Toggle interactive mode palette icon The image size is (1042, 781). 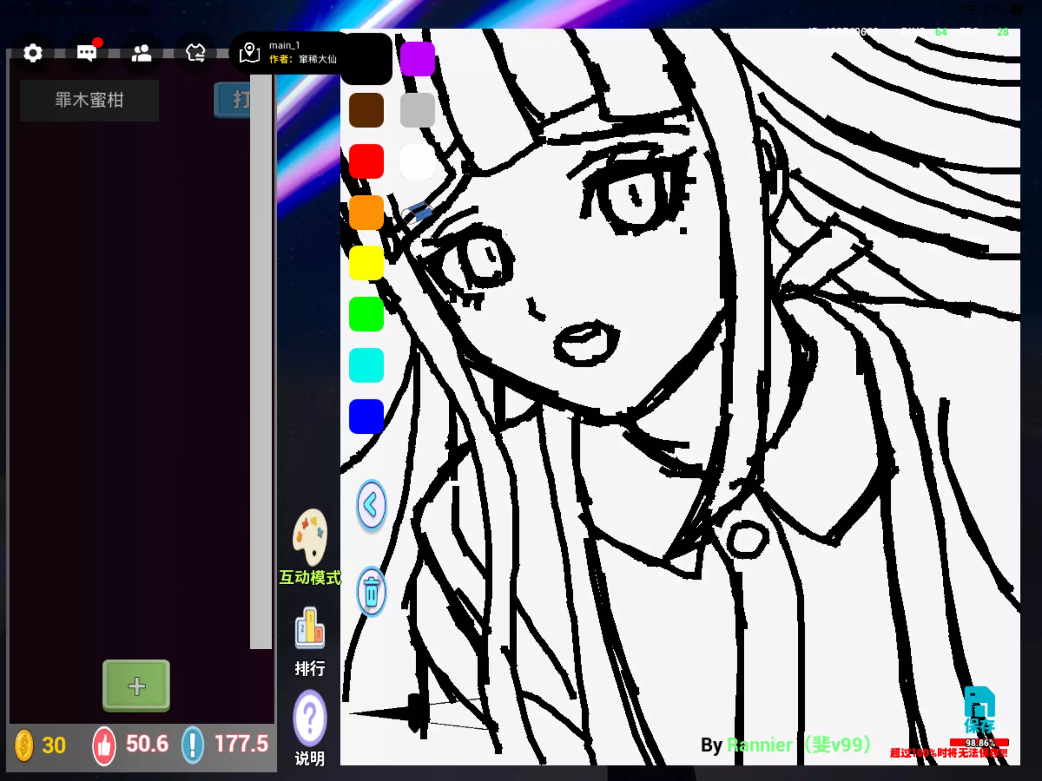(309, 537)
